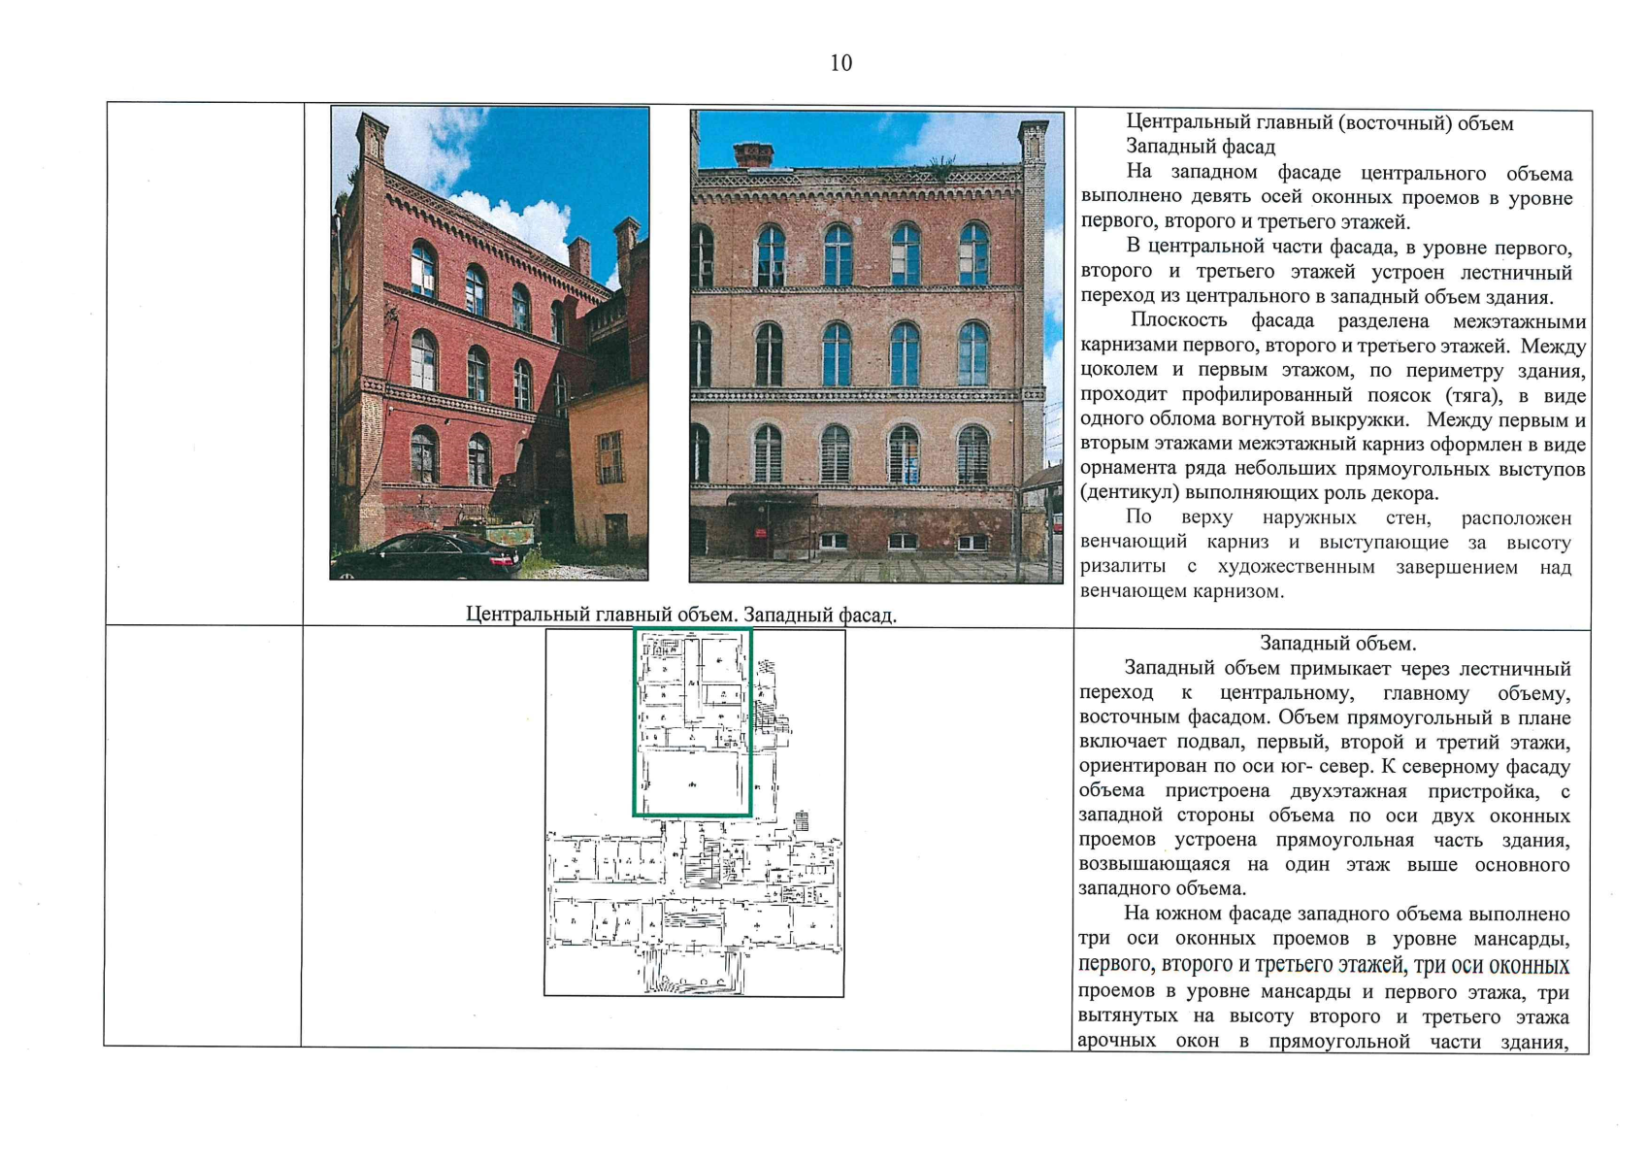
Task: Click the page number 10
Action: 840,63
